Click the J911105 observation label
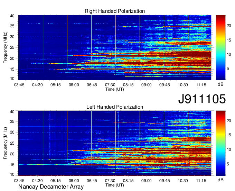235x191 pixels. [x=202, y=99]
